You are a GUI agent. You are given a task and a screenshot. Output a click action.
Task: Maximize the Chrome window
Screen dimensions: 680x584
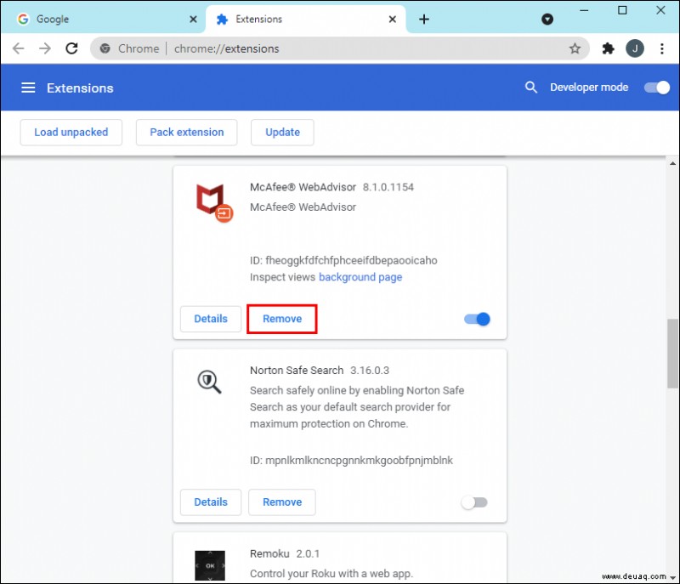622,10
